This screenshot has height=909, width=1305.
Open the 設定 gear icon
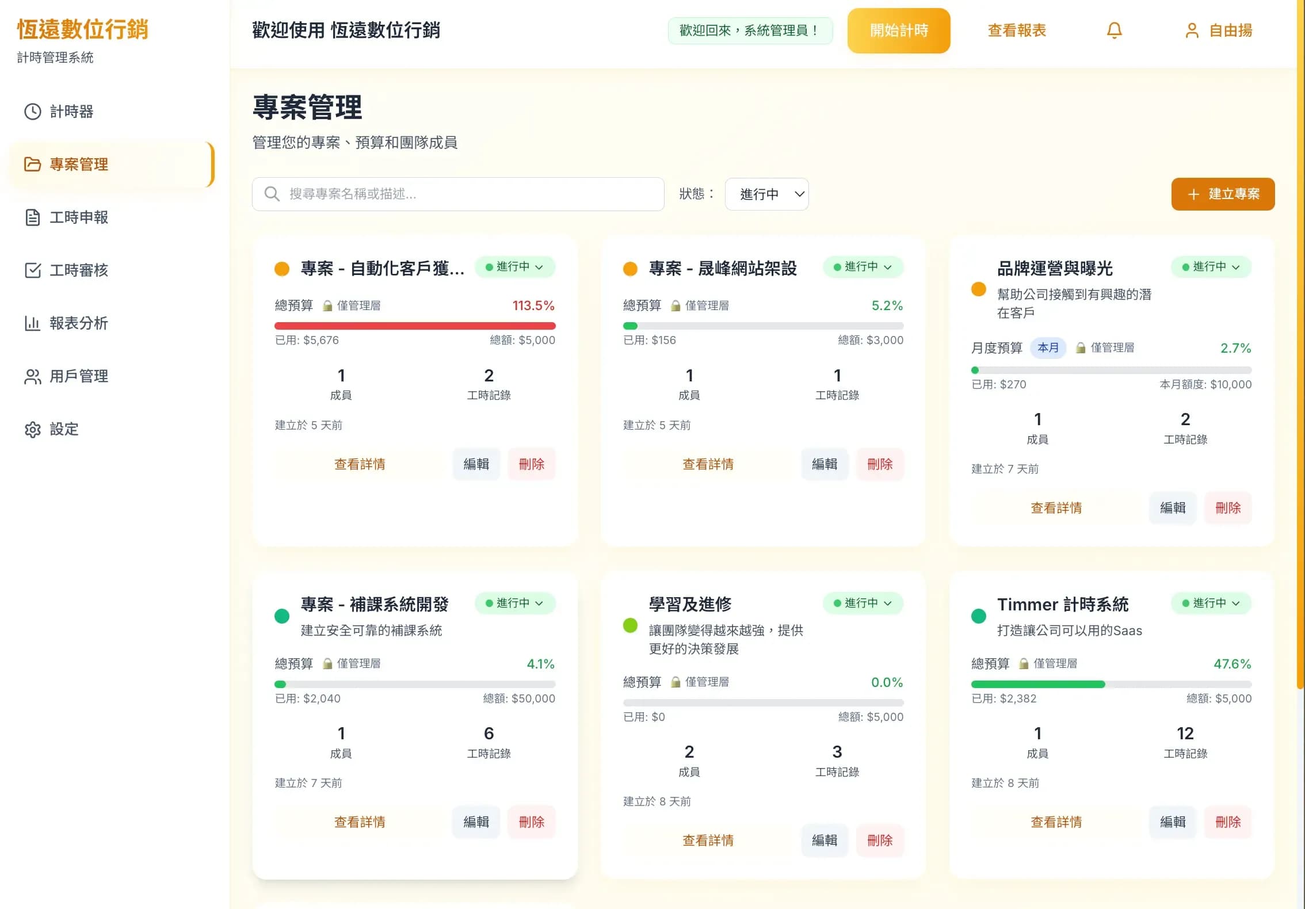tap(33, 429)
